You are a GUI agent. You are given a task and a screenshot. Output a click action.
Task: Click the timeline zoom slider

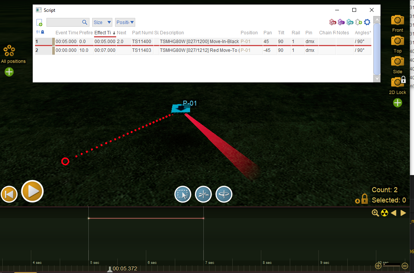click(392, 265)
